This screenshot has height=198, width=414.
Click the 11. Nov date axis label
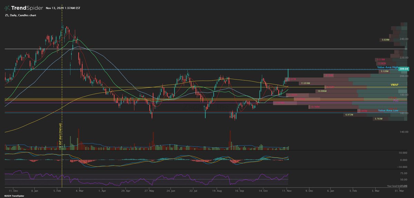[x=287, y=190]
